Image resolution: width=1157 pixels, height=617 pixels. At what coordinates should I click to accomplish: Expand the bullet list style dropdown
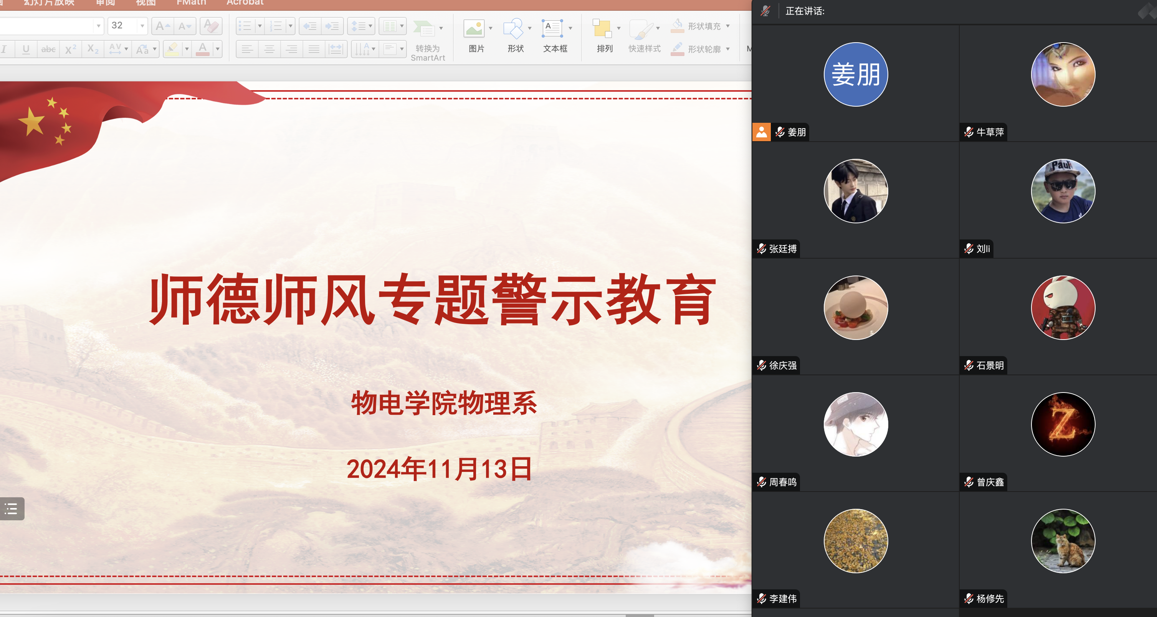[x=259, y=26]
